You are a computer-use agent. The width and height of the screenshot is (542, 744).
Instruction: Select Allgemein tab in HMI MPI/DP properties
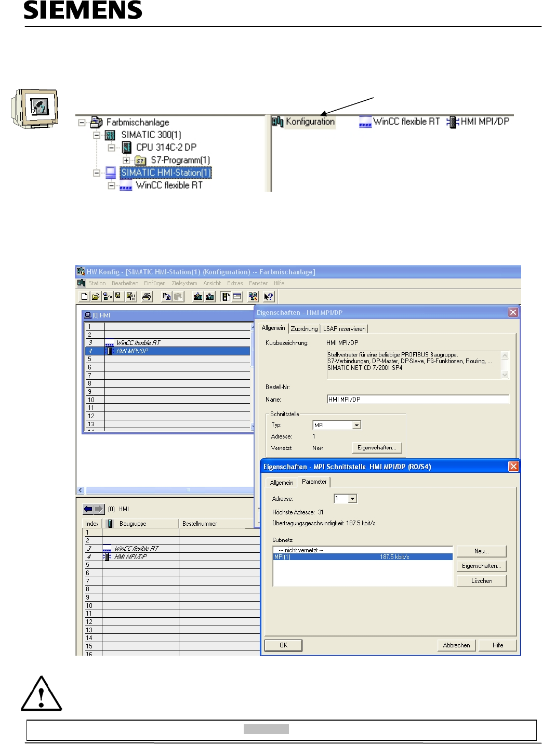coord(273,328)
